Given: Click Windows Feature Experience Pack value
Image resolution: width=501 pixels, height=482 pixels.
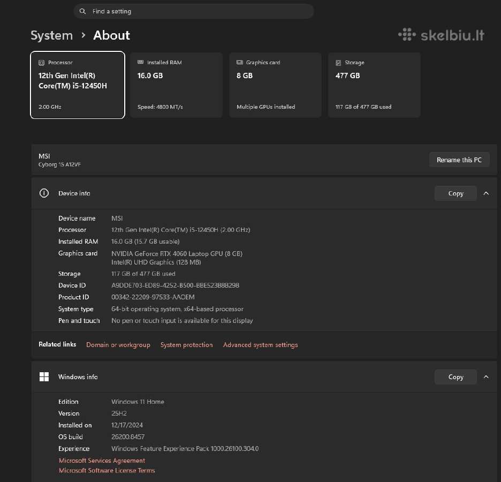Looking at the screenshot, I should (x=185, y=449).
